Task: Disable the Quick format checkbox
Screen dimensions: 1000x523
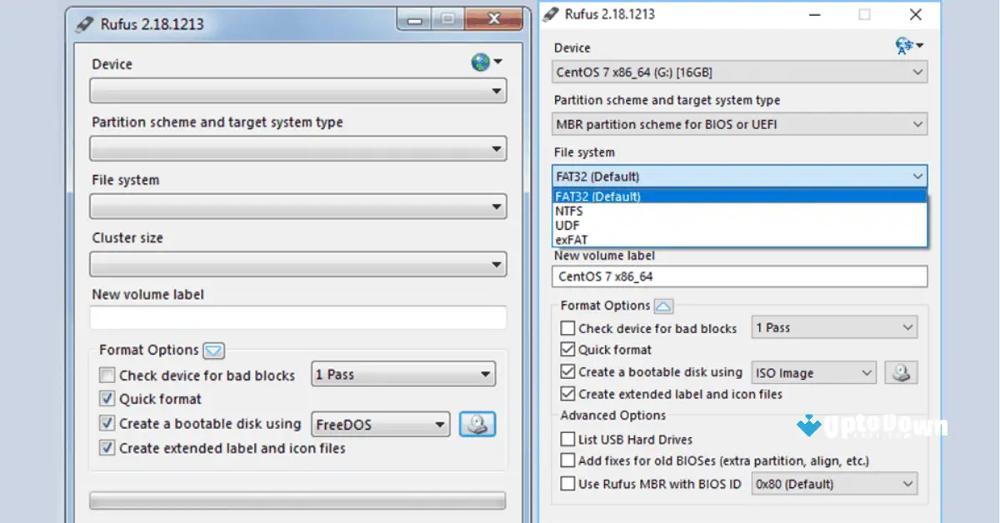Action: pyautogui.click(x=567, y=350)
